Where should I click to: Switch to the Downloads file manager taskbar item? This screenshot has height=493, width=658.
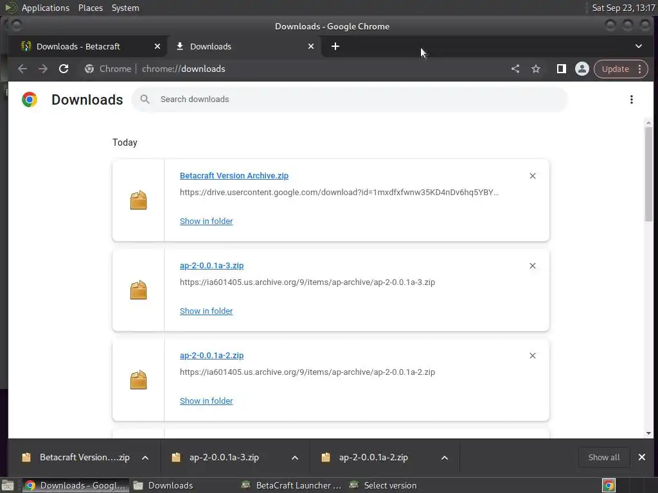tap(164, 485)
